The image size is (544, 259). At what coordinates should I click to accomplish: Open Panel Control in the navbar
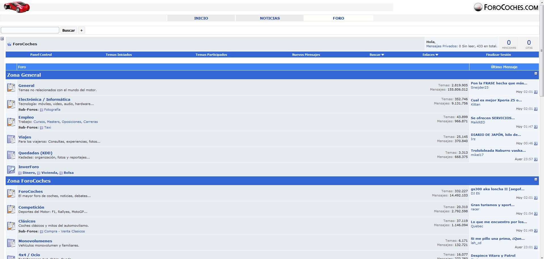point(41,55)
